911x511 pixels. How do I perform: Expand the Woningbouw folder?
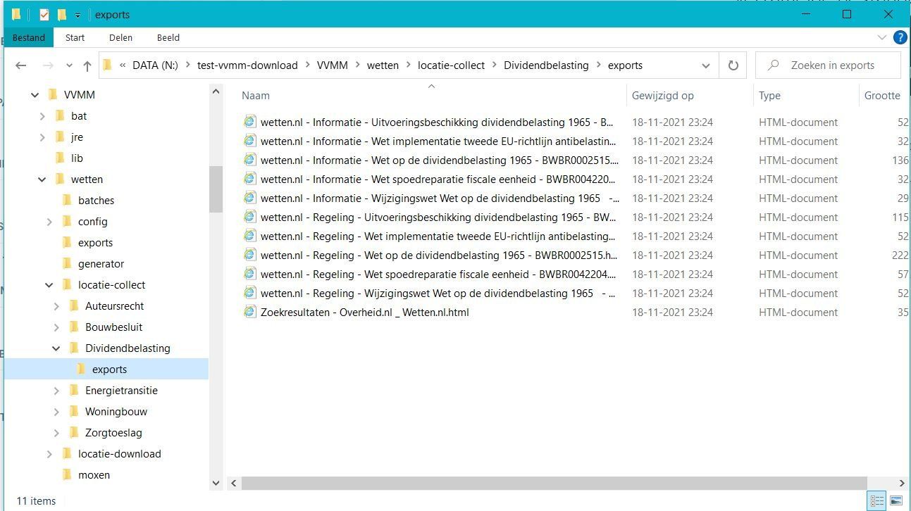[56, 412]
